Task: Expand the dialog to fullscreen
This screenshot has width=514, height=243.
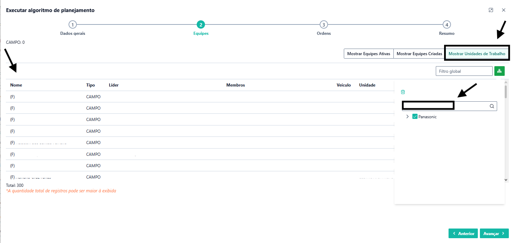Action: [491, 10]
